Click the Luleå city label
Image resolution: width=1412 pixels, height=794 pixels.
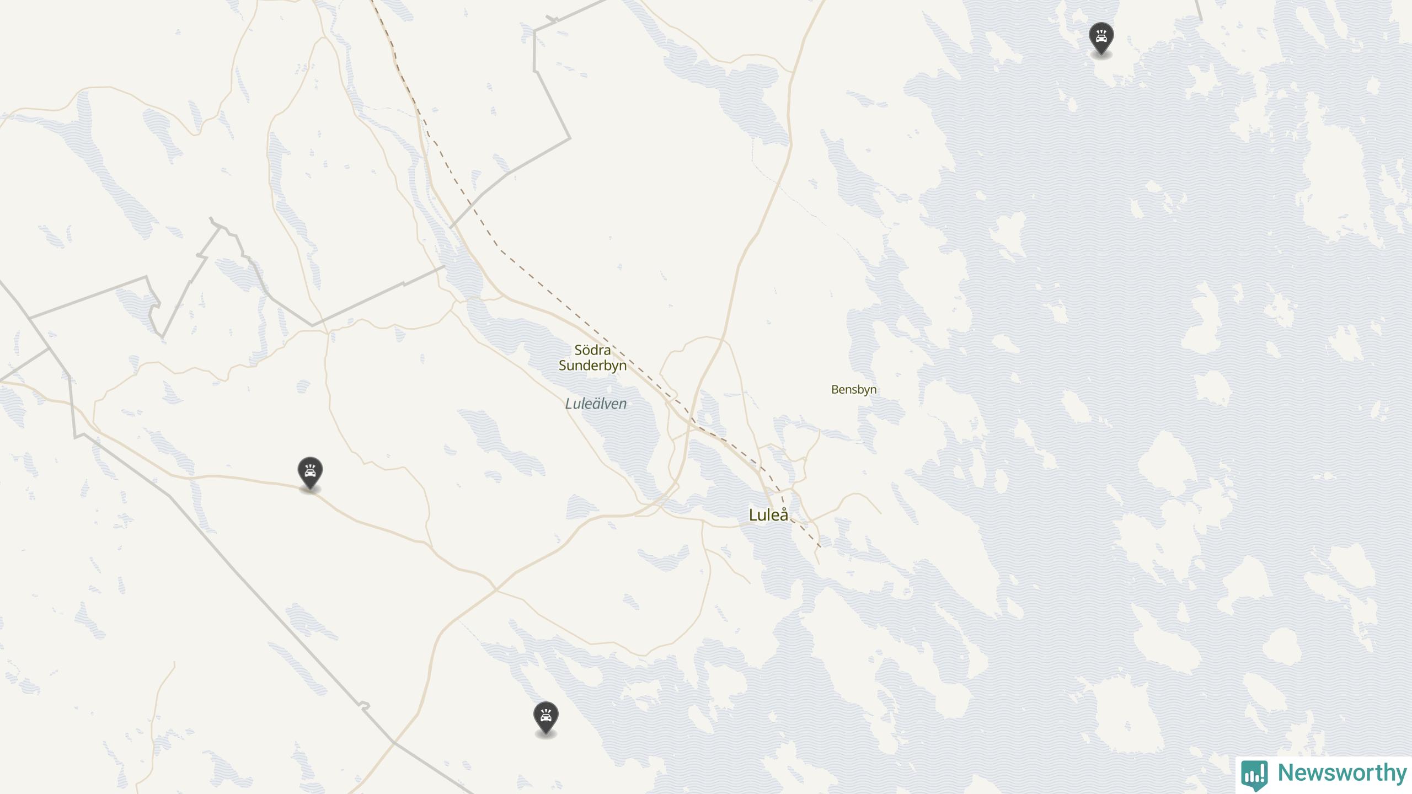(768, 514)
